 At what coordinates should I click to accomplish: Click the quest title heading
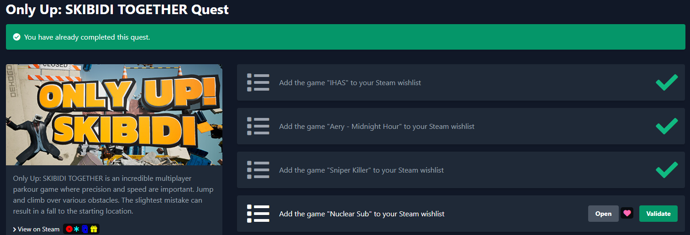pos(117,9)
